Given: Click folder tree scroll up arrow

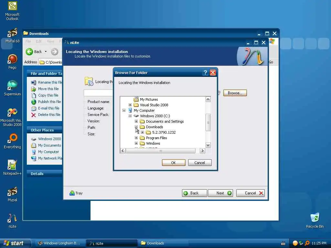Looking at the screenshot, I should click(x=208, y=99).
